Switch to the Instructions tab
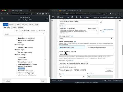123x92 pixels. [x=7, y=28]
